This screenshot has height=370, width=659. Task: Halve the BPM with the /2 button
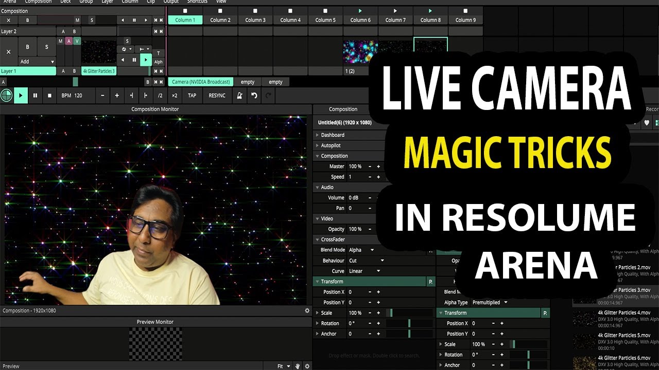[x=160, y=96]
